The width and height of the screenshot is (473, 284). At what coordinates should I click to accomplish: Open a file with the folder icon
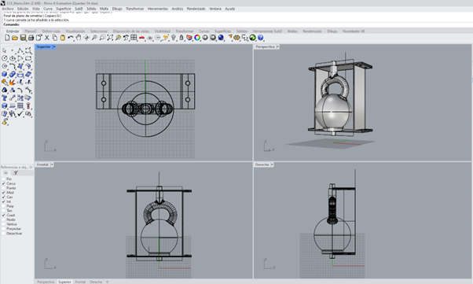(15, 38)
